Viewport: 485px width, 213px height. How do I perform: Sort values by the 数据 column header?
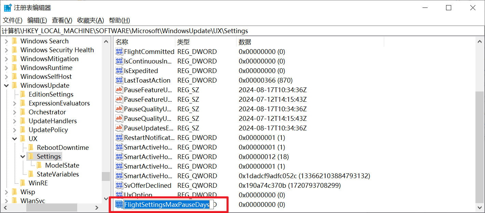310,42
